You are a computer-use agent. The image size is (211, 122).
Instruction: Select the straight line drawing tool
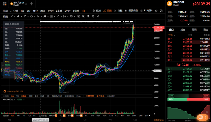point(12,16)
